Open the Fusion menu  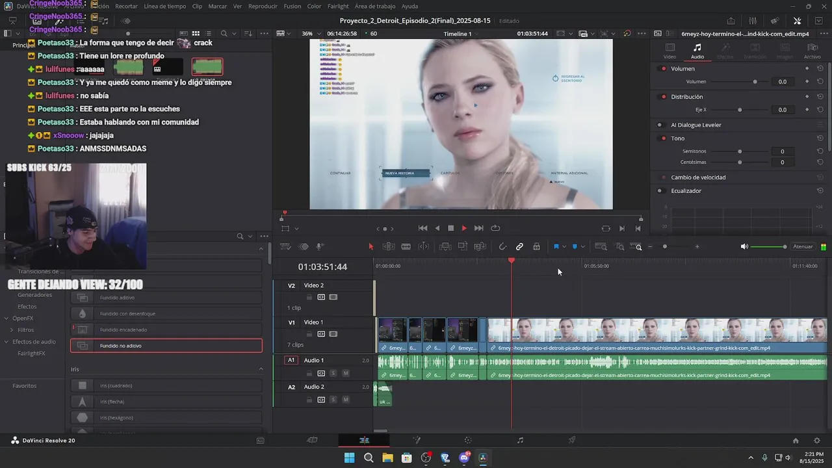pyautogui.click(x=292, y=6)
